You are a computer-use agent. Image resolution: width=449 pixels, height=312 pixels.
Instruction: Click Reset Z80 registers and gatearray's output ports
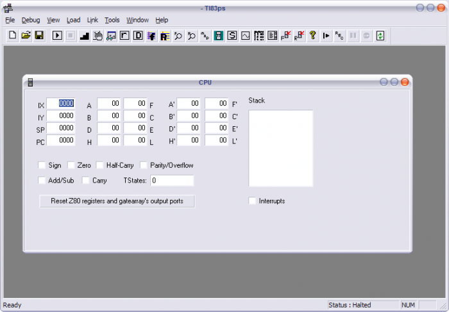coord(117,201)
